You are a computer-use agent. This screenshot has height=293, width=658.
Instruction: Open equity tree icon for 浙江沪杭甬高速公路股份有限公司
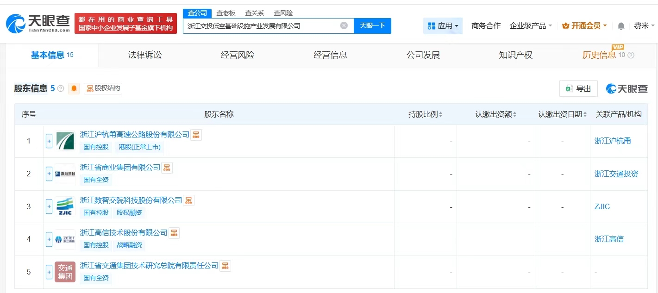[x=196, y=135]
